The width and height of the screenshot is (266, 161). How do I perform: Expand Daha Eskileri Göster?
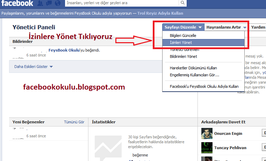(x=34, y=67)
